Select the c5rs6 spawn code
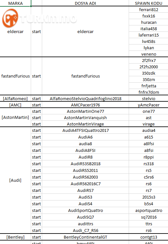The width and height of the screenshot is (168, 244). (148, 177)
